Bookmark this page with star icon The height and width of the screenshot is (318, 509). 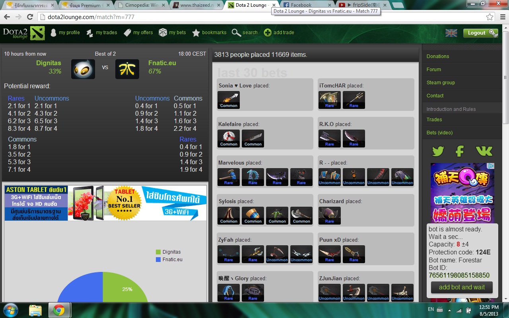coord(490,17)
